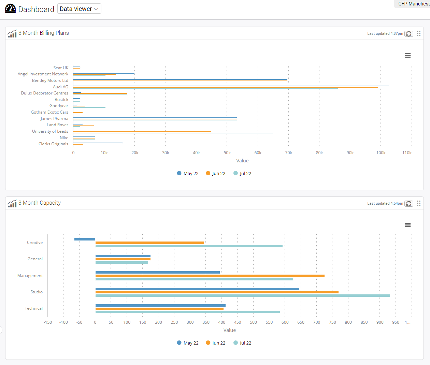This screenshot has height=365, width=430.
Task: Click the Creative Jul 22 capacity bar
Action: [x=189, y=246]
